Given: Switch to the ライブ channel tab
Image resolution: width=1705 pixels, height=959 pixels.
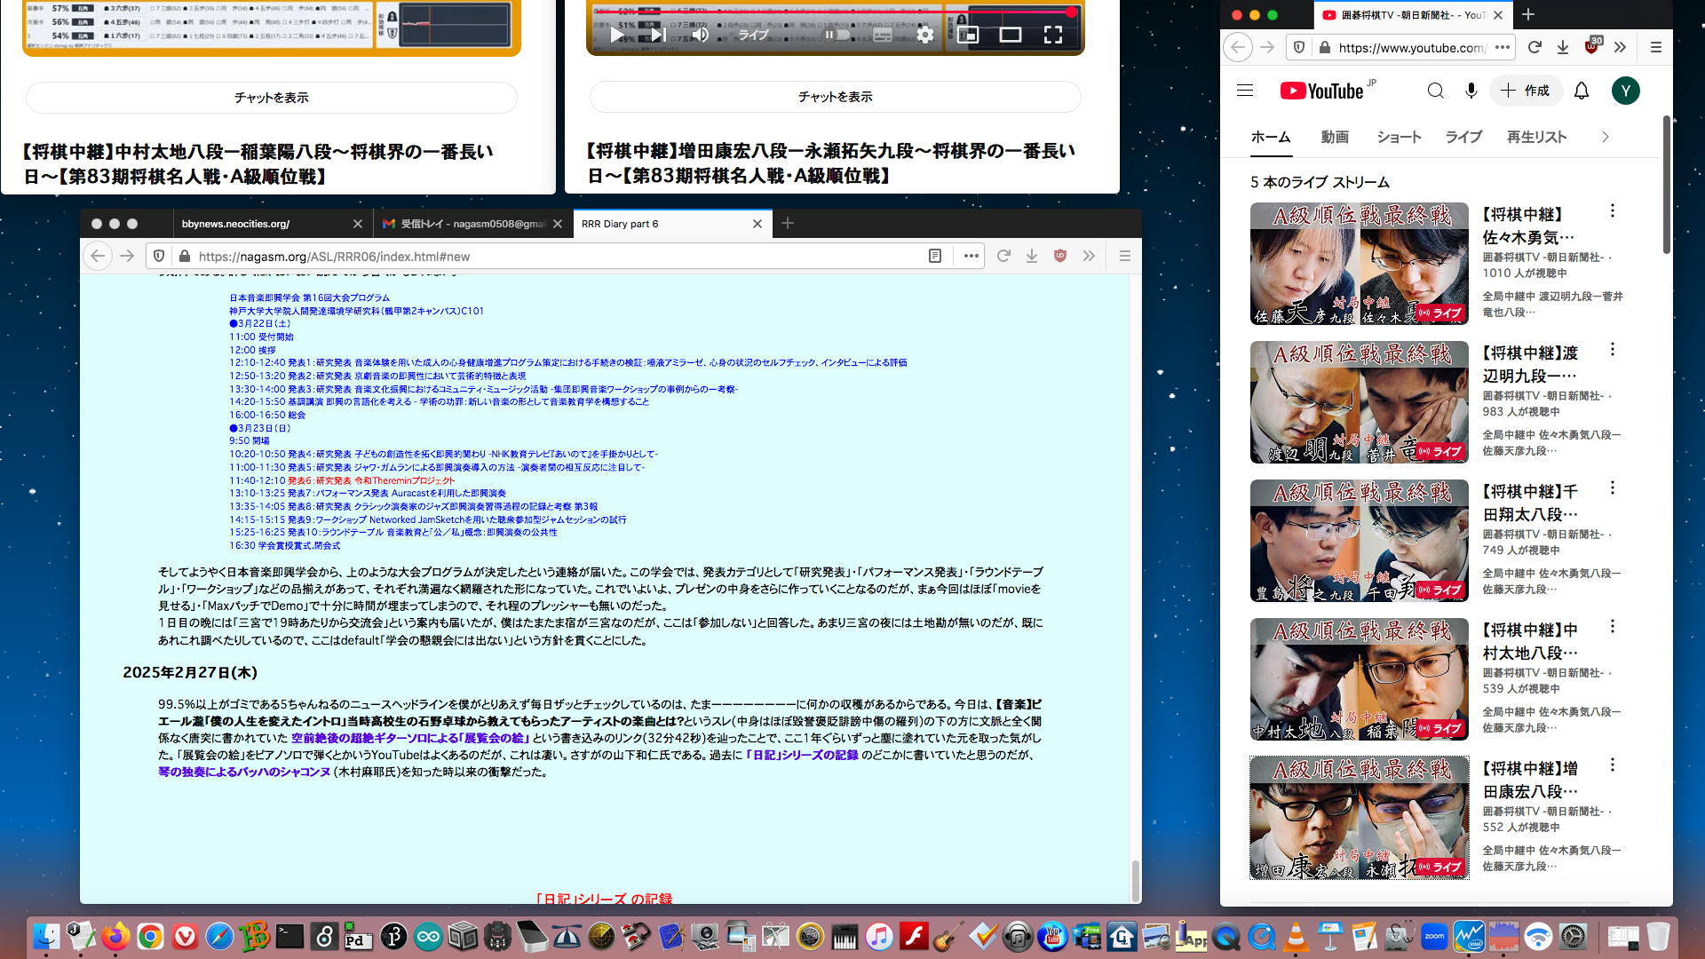Looking at the screenshot, I should tap(1463, 137).
